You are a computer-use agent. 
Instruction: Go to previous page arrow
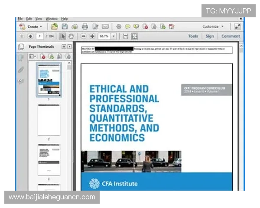[x=22, y=36]
